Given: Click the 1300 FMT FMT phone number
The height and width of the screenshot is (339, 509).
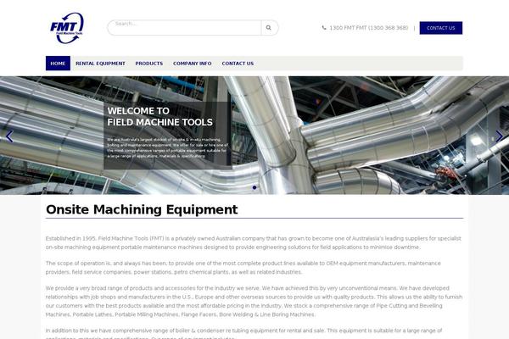Looking at the screenshot, I should [369, 28].
